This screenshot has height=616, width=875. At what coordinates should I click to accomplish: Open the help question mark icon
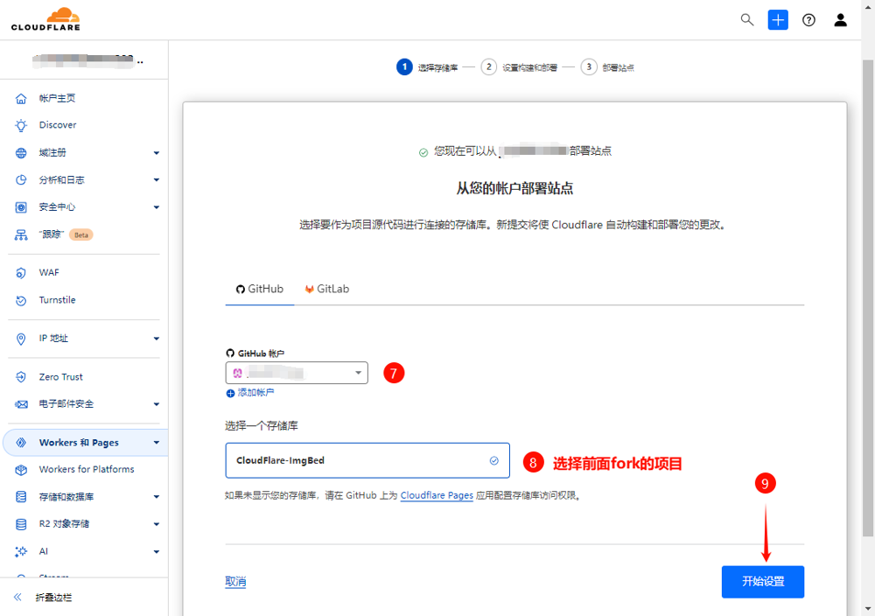coord(808,20)
